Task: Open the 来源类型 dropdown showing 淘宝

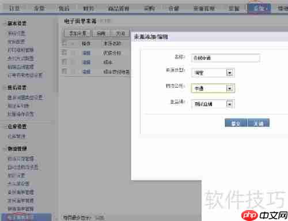Action: [213, 73]
